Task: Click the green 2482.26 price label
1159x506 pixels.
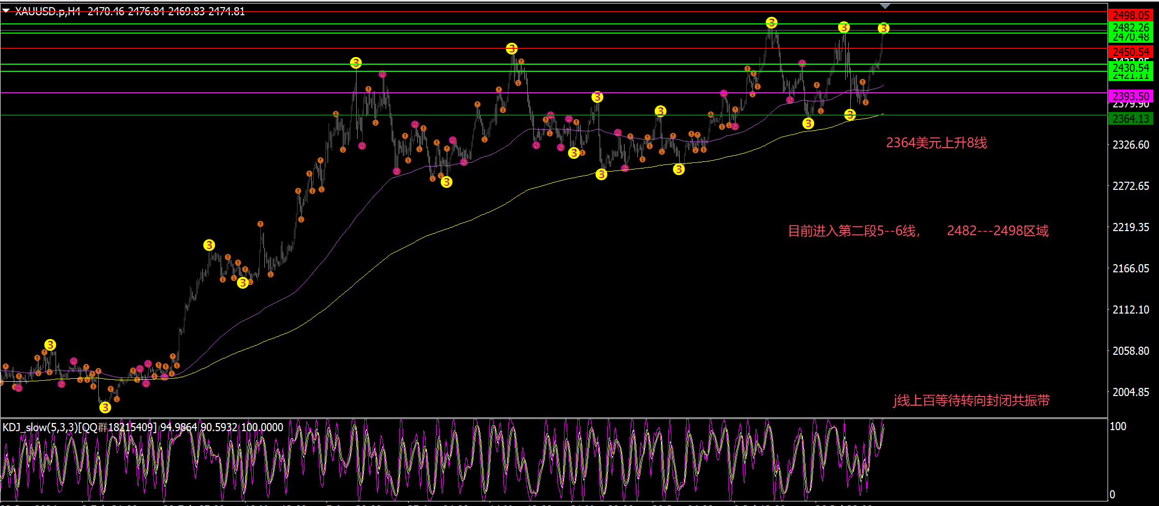Action: [1130, 27]
